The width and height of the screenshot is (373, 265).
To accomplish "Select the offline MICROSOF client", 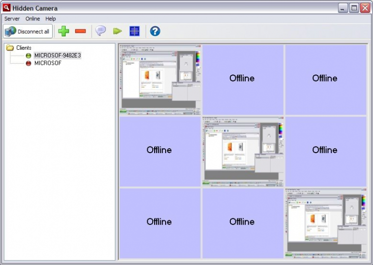I will pyautogui.click(x=48, y=63).
